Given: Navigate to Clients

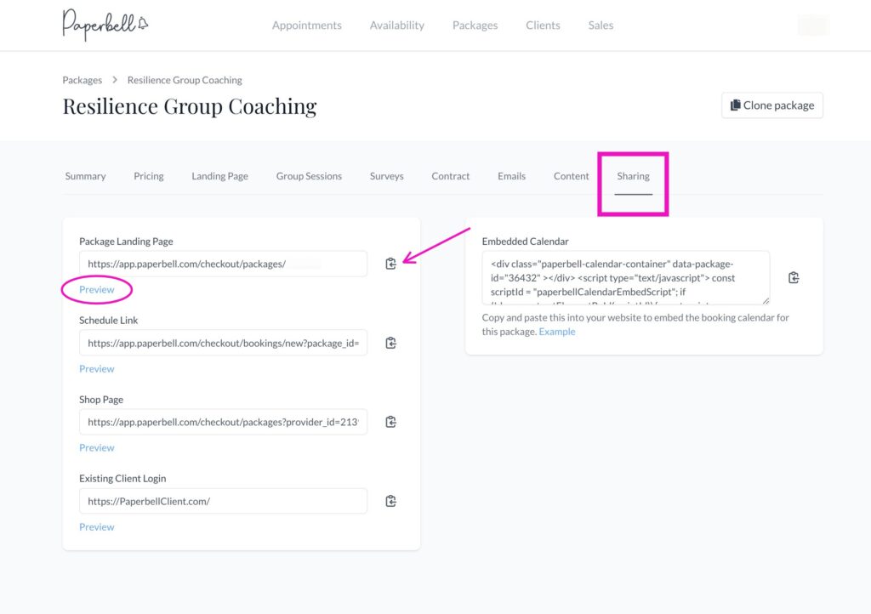Looking at the screenshot, I should tap(543, 26).
